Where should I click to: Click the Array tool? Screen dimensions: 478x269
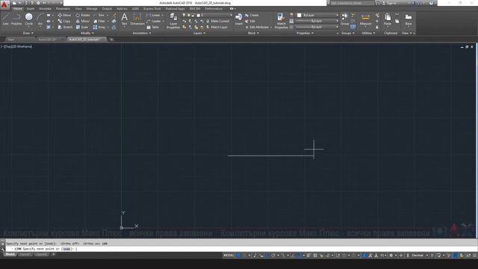(x=99, y=27)
